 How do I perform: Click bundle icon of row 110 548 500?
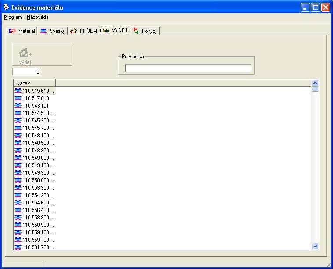pyautogui.click(x=18, y=143)
